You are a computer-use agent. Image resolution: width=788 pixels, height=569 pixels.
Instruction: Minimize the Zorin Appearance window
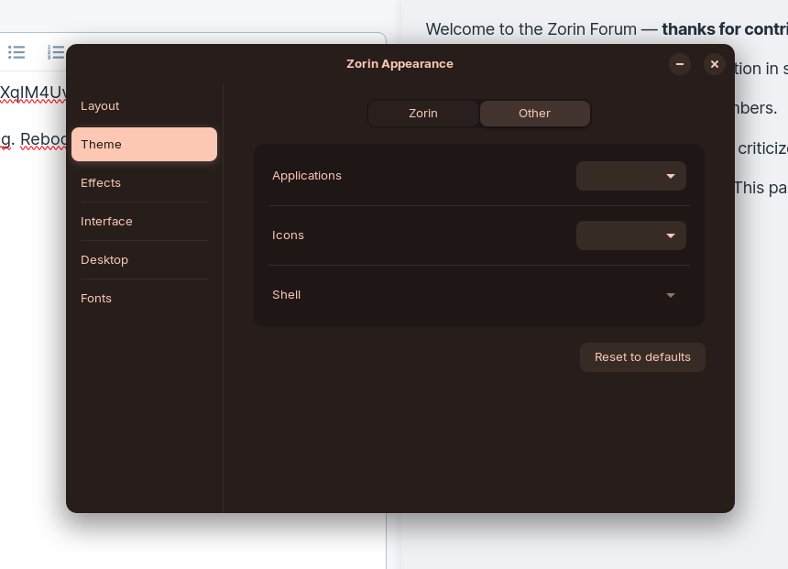pos(680,64)
